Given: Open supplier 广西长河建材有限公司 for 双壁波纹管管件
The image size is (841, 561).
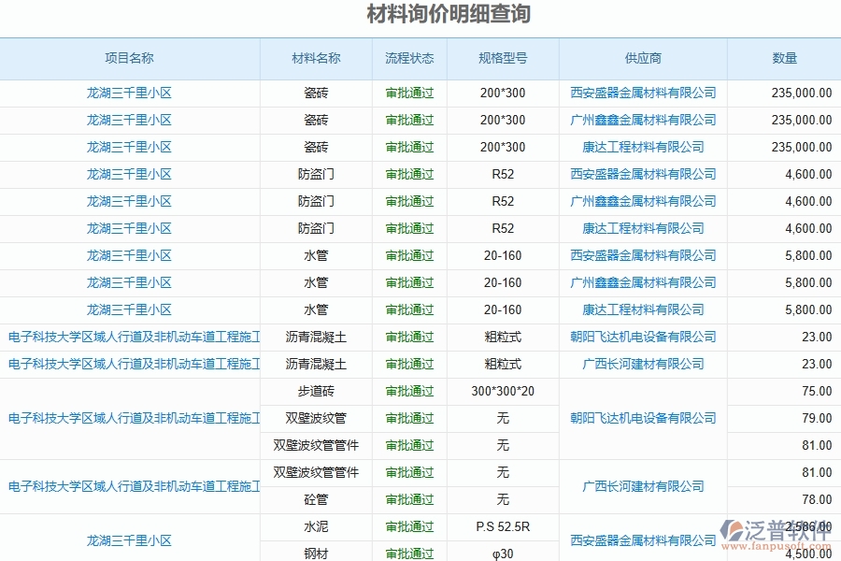Looking at the screenshot, I should pos(642,486).
